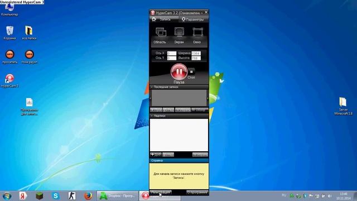This screenshot has height=201, width=357.
Task: Open Firefox from the taskbar
Action: (88, 196)
